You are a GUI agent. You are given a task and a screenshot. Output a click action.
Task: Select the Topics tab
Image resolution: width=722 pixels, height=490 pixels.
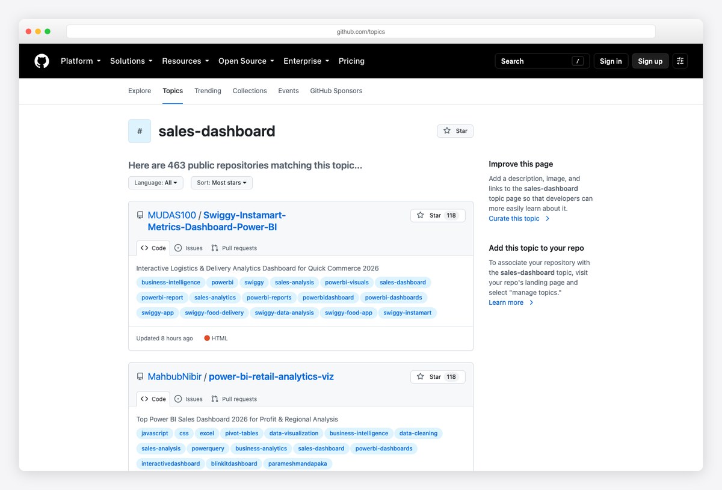click(173, 91)
